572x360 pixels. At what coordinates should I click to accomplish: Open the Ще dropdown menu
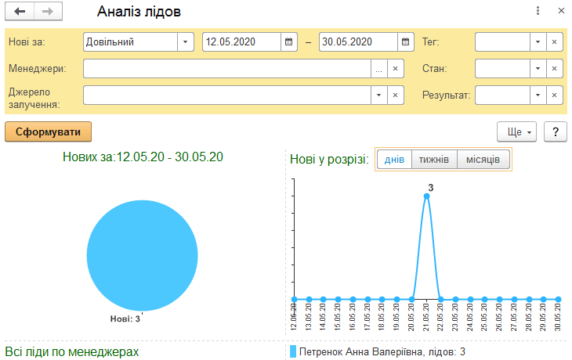click(x=516, y=131)
